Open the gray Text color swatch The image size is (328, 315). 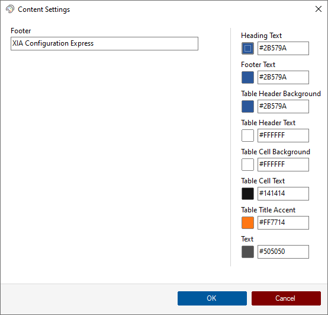tap(247, 252)
